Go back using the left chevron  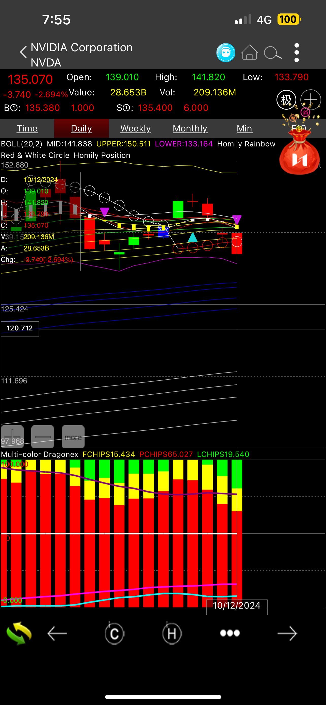pyautogui.click(x=24, y=52)
